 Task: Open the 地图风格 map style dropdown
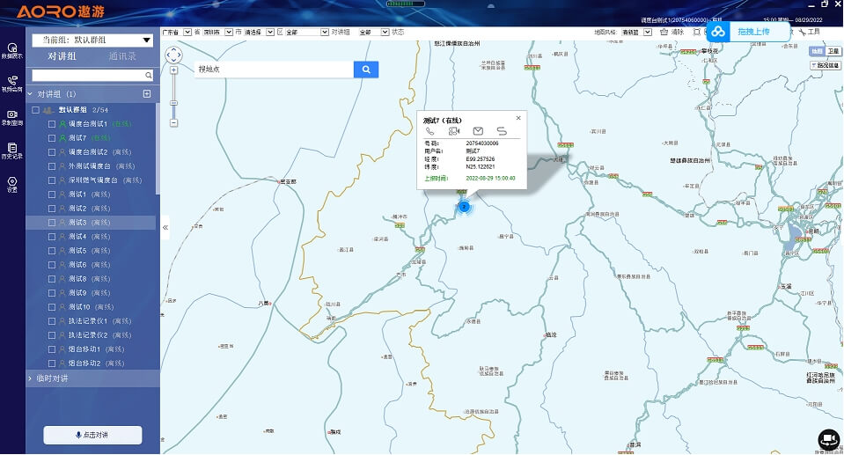[637, 33]
